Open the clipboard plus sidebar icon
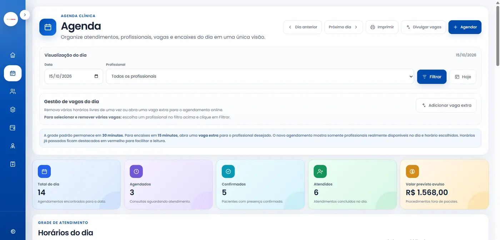The image size is (500, 240). [x=13, y=164]
